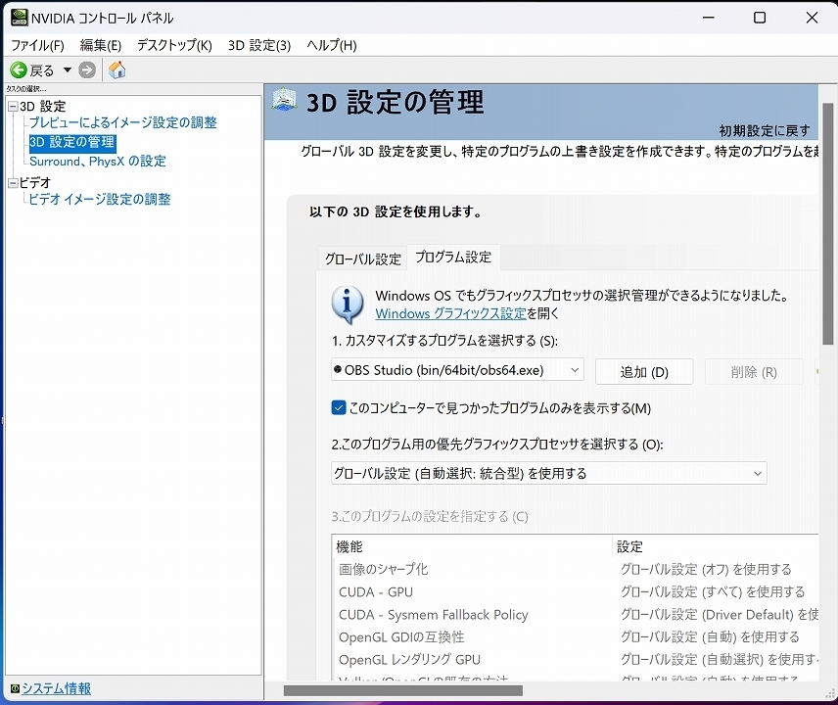Maximize the NVIDIA Control Panel window

click(x=760, y=18)
